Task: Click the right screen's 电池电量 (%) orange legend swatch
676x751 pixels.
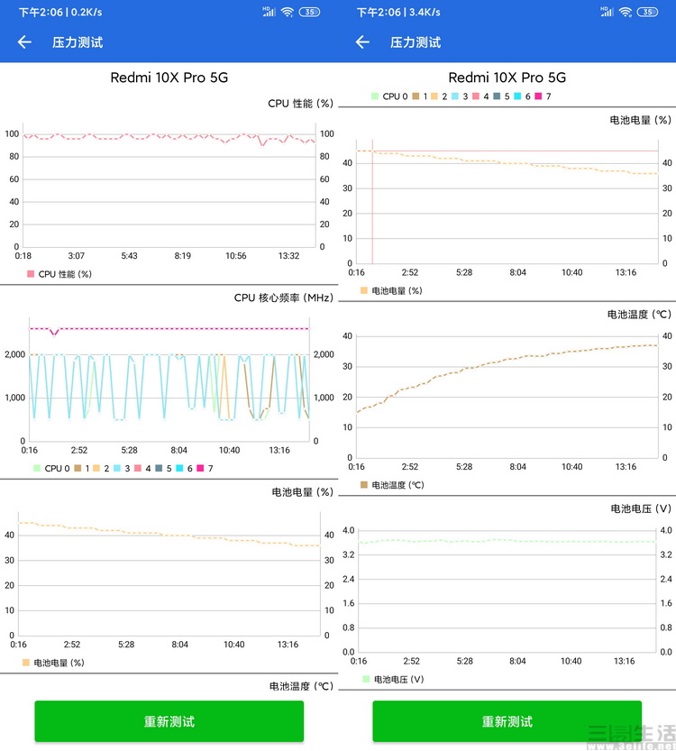Action: click(364, 290)
